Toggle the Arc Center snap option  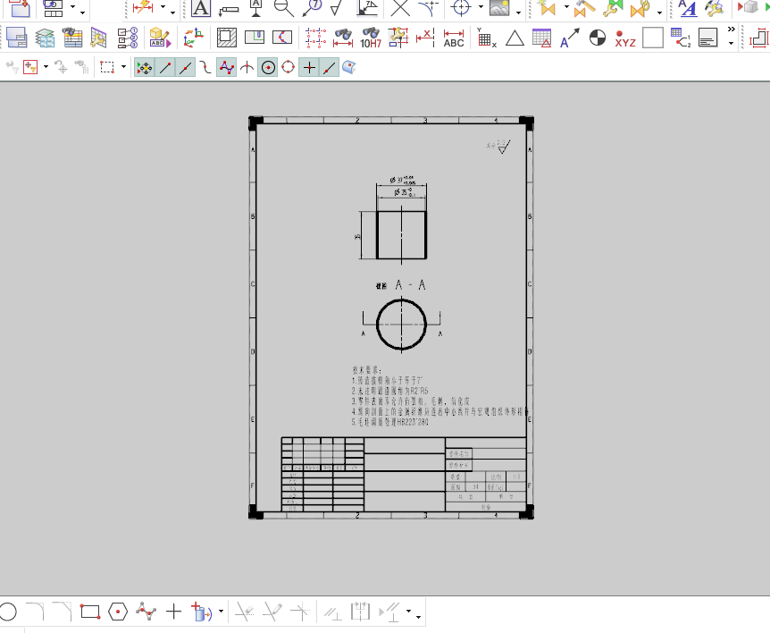(268, 67)
